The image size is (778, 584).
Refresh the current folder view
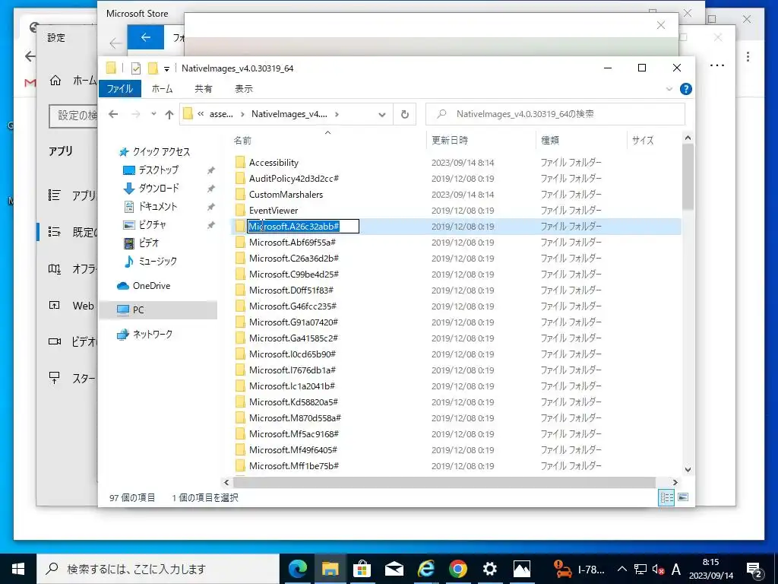pyautogui.click(x=405, y=114)
